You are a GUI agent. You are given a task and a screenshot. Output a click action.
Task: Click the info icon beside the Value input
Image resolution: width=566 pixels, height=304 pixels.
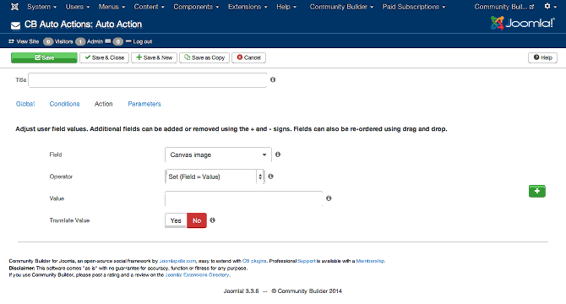[329, 198]
